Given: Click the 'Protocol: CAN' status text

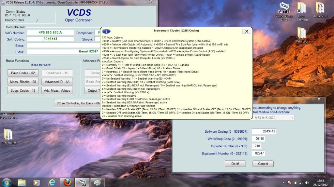Looking at the screenshot, I should (x=14, y=20).
